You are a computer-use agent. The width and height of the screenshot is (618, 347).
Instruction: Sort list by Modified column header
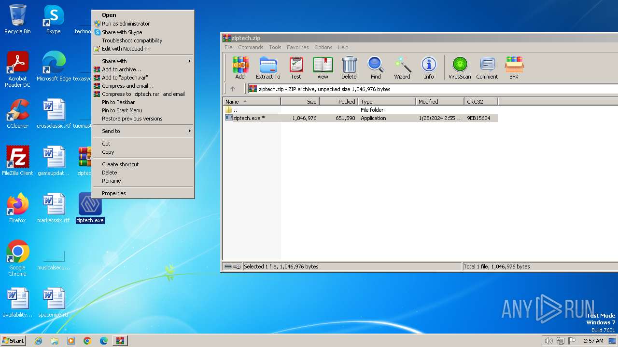coord(440,102)
